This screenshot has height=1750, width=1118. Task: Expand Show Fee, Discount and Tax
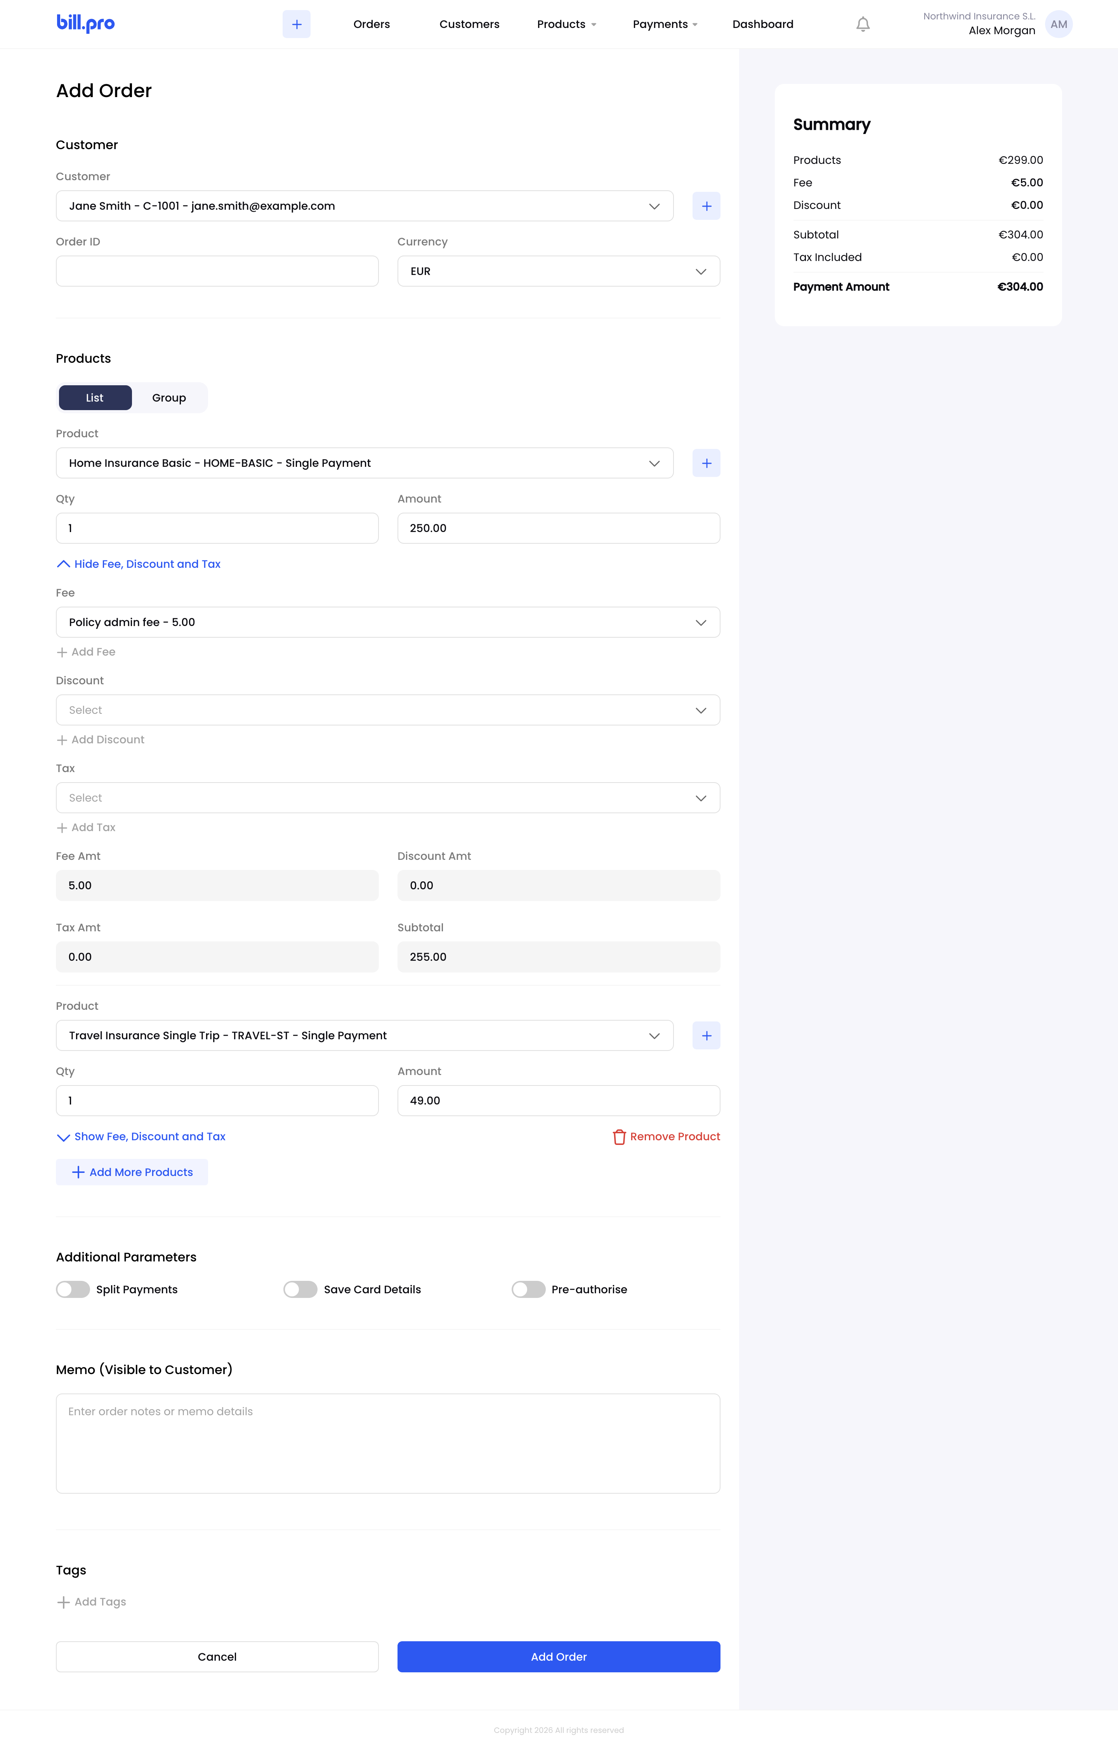(x=141, y=1137)
